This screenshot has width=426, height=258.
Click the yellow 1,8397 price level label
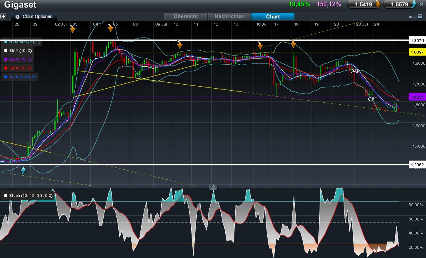(x=417, y=52)
